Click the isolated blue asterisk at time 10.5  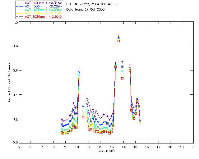[x=83, y=107]
